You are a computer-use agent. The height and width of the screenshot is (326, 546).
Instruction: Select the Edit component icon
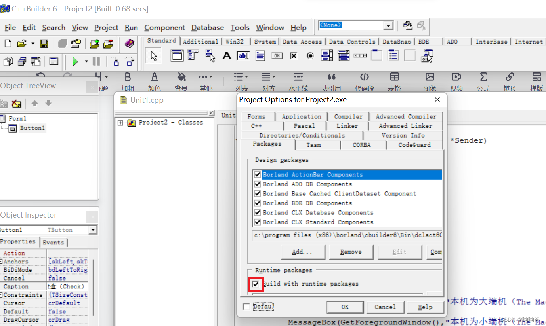pos(243,56)
